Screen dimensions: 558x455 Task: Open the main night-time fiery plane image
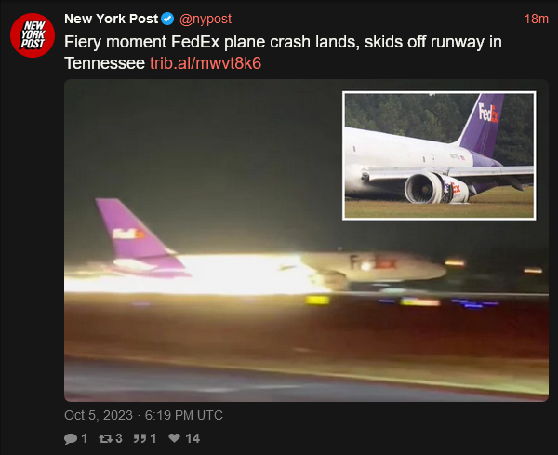(x=306, y=240)
